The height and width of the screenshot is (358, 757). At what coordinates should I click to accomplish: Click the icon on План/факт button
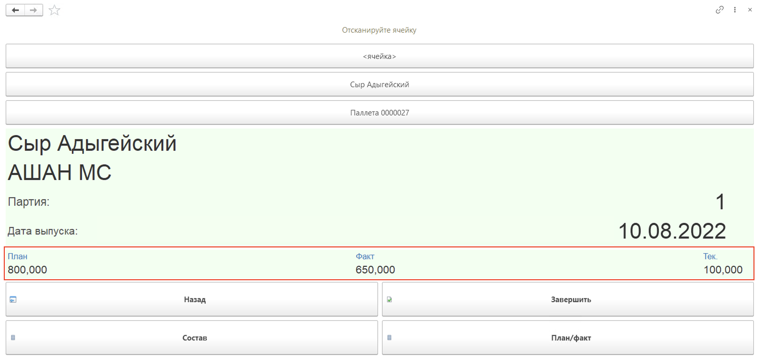coord(389,338)
